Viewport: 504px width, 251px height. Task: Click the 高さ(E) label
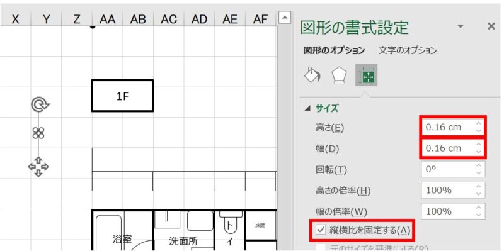point(330,128)
